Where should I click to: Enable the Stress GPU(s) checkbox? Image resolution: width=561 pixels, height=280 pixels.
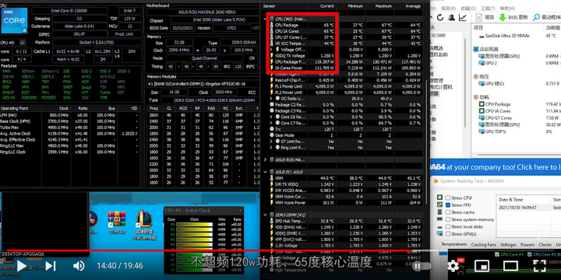(x=447, y=233)
